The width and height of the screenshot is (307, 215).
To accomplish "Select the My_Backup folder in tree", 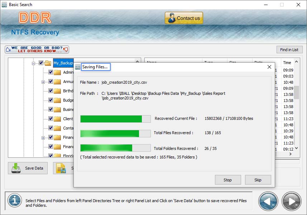I will click(63, 63).
